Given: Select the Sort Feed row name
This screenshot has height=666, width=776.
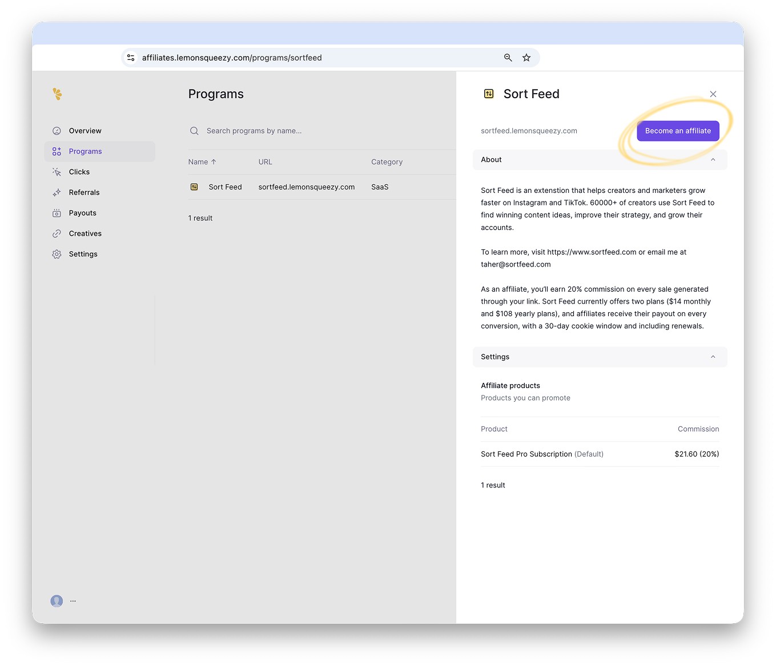Looking at the screenshot, I should 226,187.
